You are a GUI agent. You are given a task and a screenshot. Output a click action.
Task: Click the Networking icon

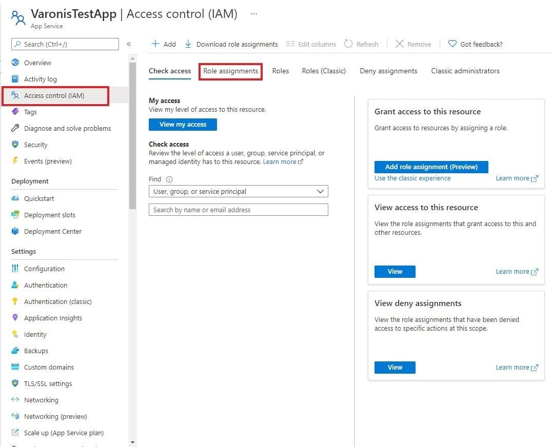point(15,400)
